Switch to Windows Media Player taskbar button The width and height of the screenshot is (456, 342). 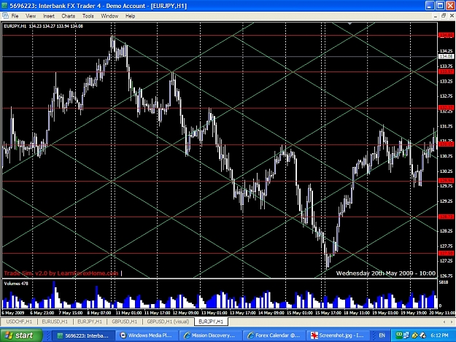coord(147,335)
